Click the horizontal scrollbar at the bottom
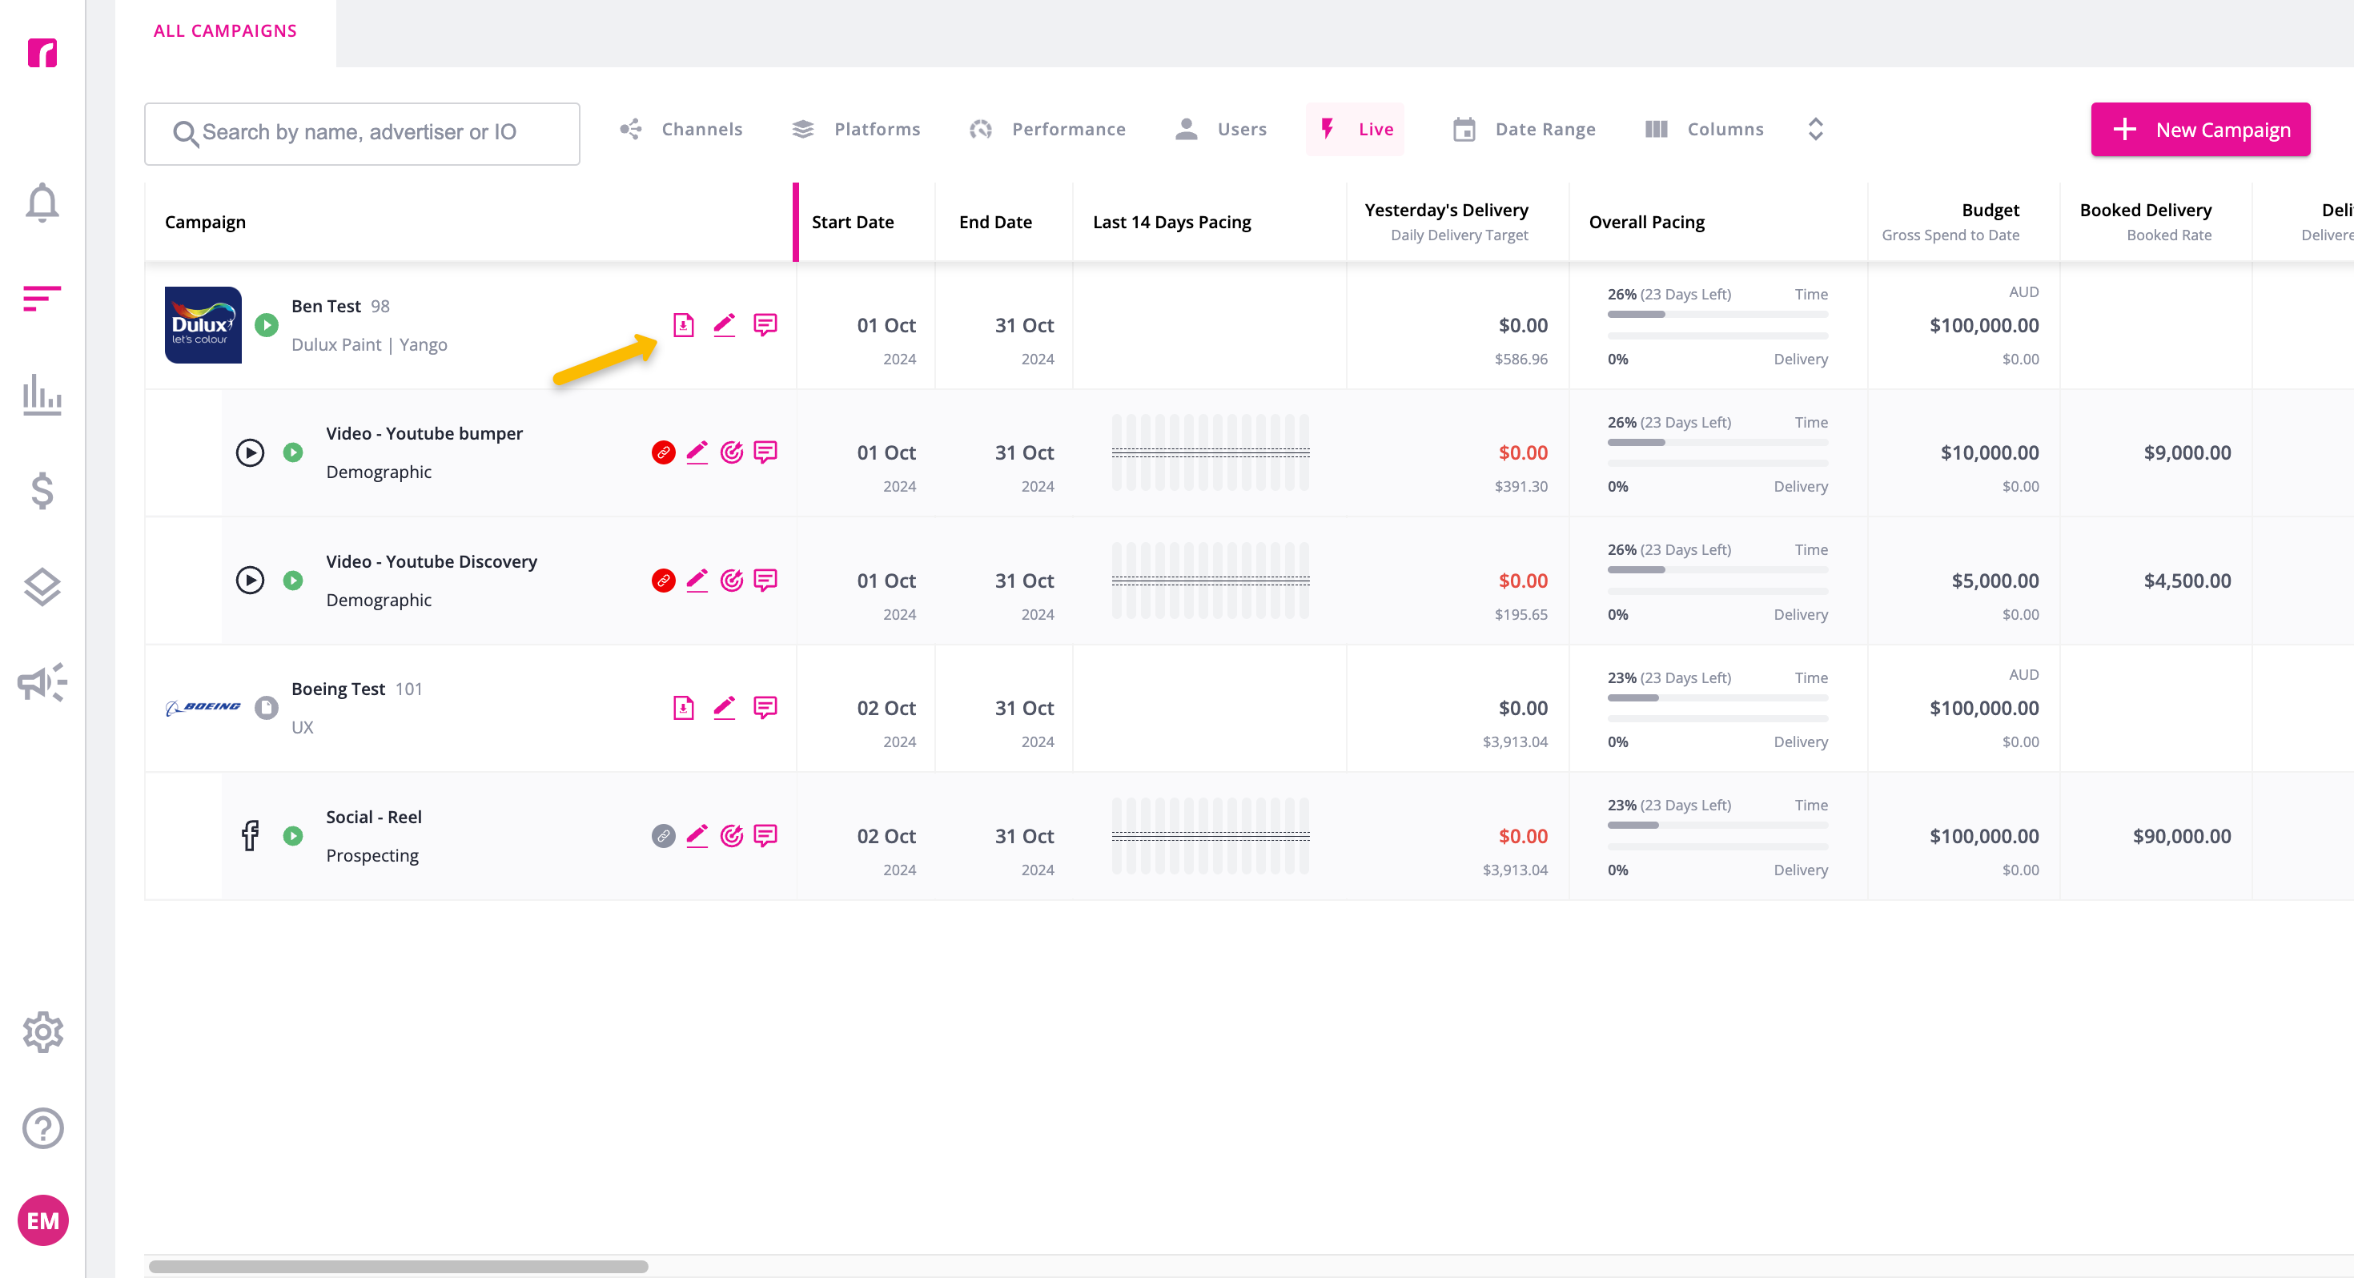Viewport: 2354px width, 1278px height. pos(399,1266)
